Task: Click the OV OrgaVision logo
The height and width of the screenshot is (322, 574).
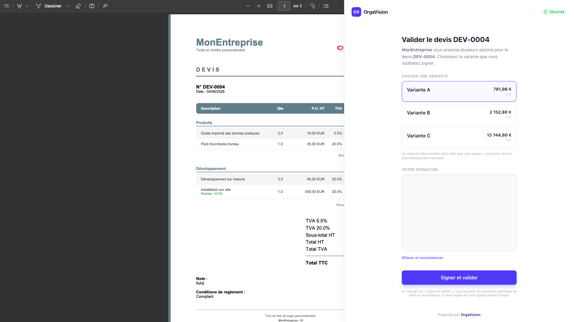Action: coord(370,12)
